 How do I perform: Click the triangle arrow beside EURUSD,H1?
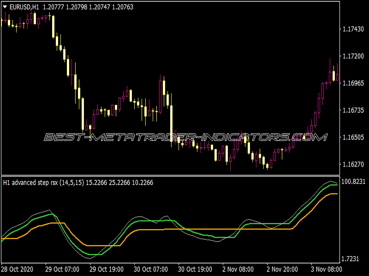tap(5, 7)
